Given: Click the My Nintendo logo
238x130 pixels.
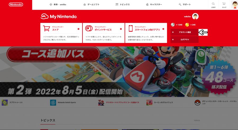Looking at the screenshot, I should (x=59, y=17).
